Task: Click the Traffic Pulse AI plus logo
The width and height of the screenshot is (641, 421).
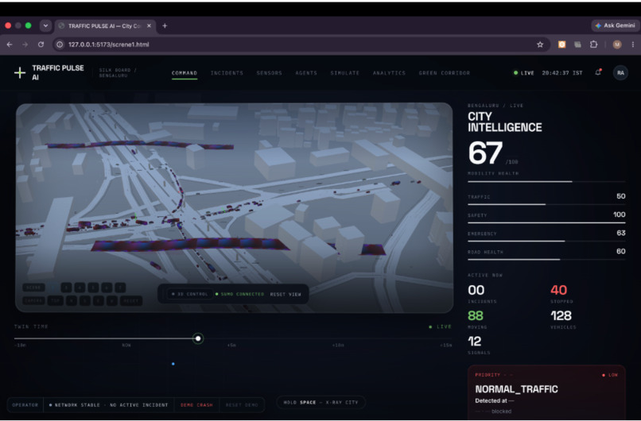Action: (20, 73)
